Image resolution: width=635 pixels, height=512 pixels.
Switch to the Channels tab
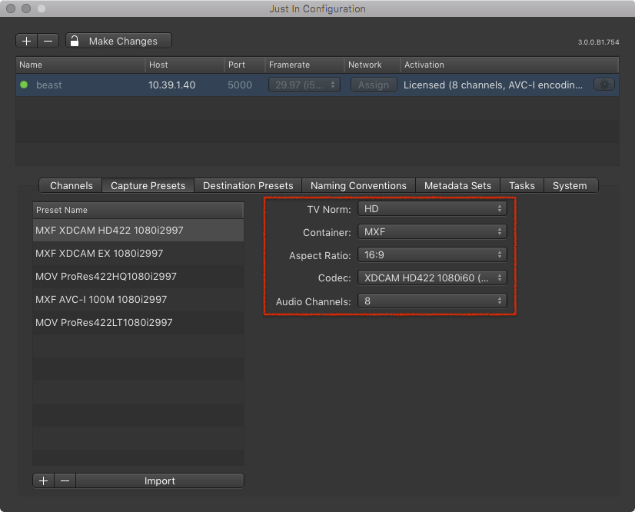pyautogui.click(x=71, y=185)
